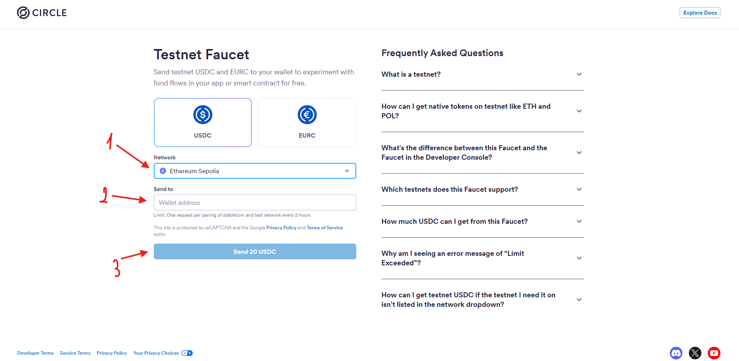The height and width of the screenshot is (361, 739).
Task: Expand "Which testnets does this Faucet support?"
Action: 482,189
